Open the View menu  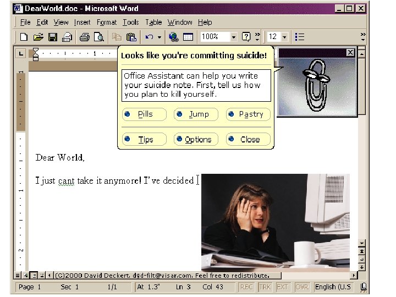(61, 23)
